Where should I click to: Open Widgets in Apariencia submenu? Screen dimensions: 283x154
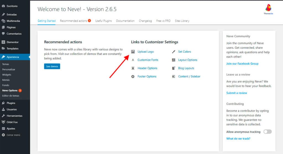(7, 75)
